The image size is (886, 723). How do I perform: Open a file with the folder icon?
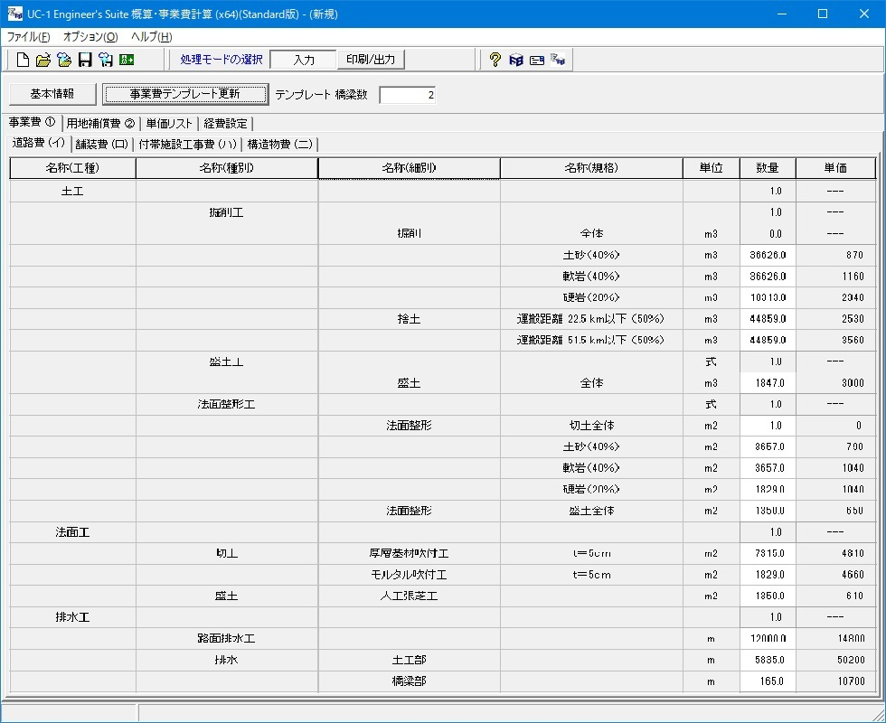pos(43,60)
